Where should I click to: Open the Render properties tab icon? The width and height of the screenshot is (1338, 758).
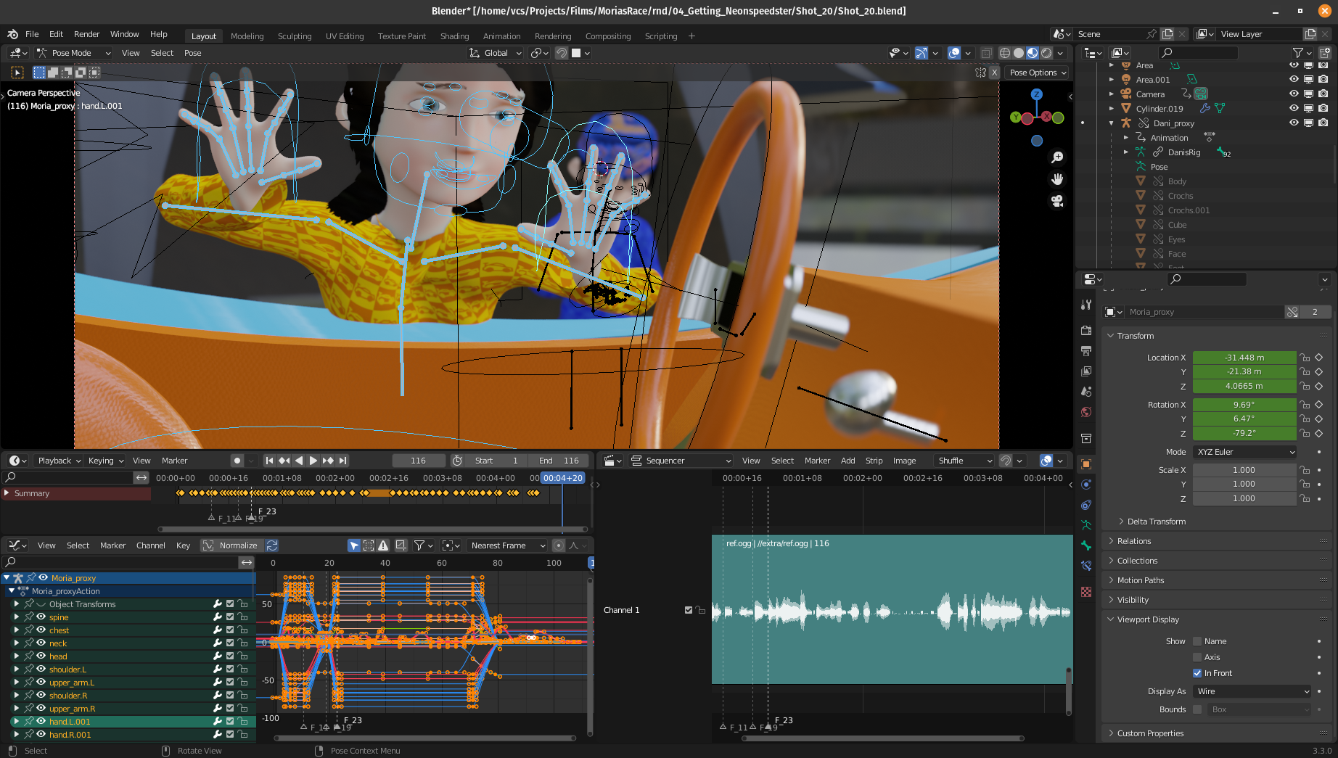pyautogui.click(x=1086, y=330)
